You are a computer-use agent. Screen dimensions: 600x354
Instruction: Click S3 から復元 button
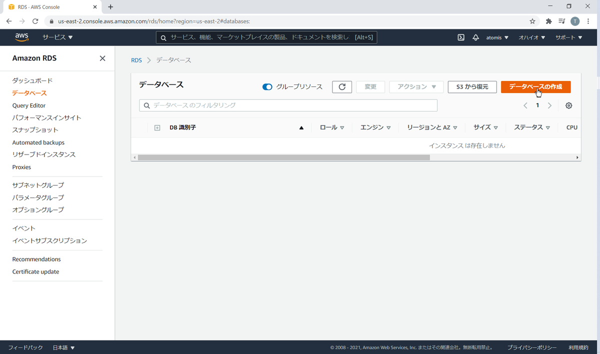pos(472,87)
